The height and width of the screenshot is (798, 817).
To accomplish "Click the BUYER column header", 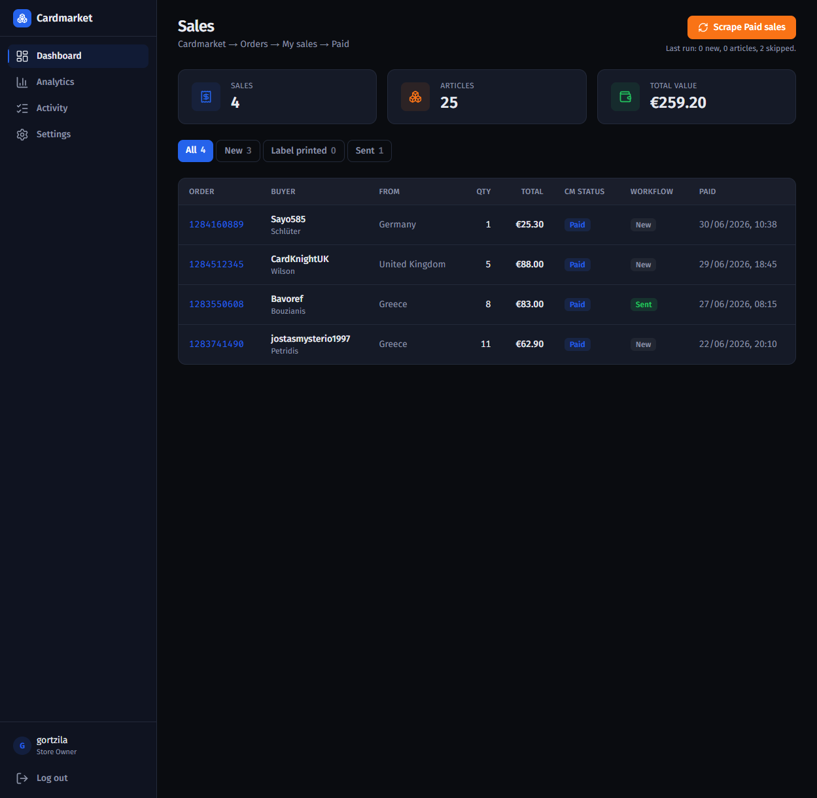I will point(283,192).
